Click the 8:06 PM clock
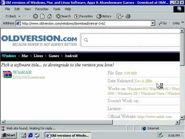The width and height of the screenshot is (185, 139). tap(174, 136)
